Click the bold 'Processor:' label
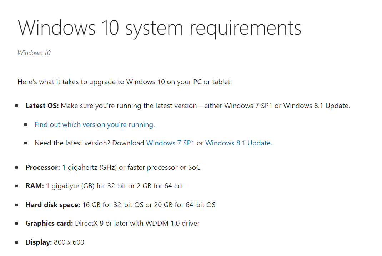This screenshot has height=256, width=382. [42, 168]
